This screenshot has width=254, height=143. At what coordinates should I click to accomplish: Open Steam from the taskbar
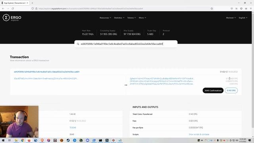point(68,140)
